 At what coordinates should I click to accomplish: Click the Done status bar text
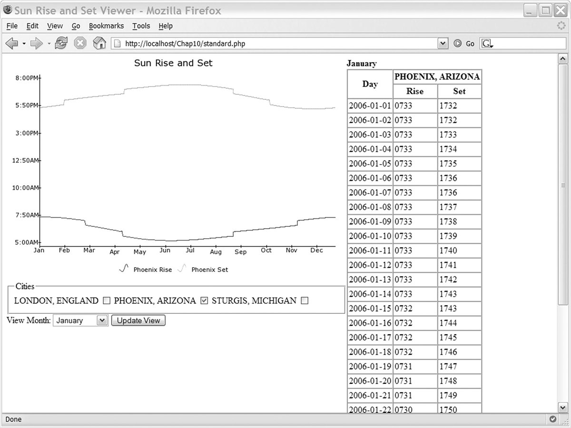13,419
